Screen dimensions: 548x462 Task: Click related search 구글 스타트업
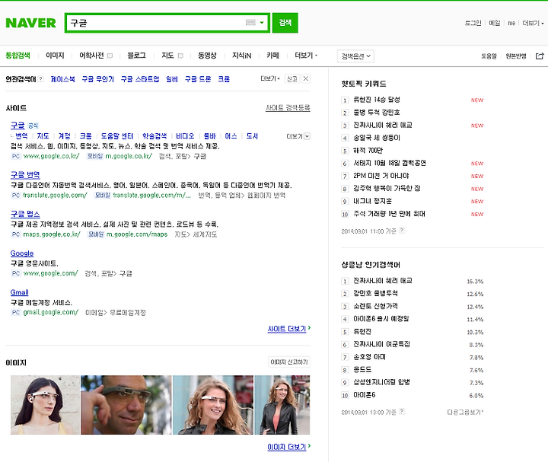pos(140,79)
